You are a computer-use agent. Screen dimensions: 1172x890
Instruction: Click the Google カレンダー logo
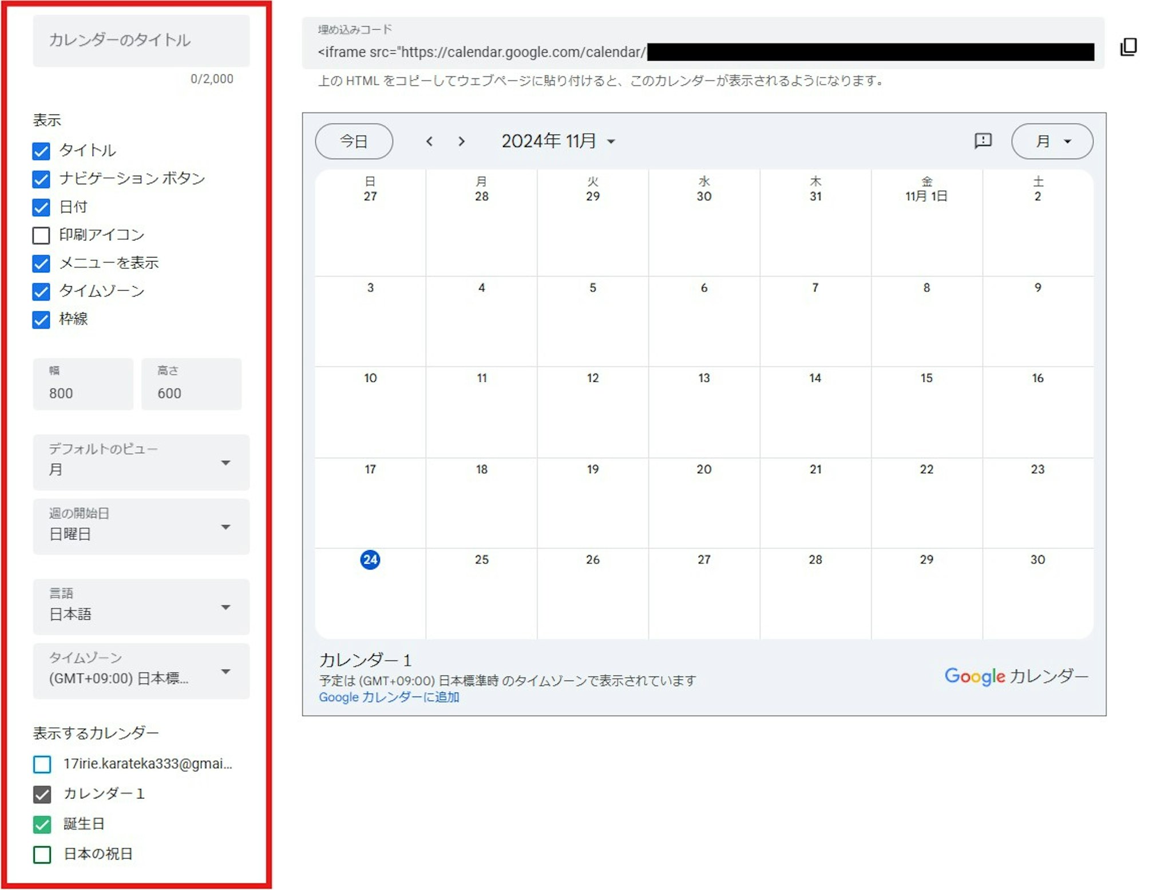[x=1016, y=676]
